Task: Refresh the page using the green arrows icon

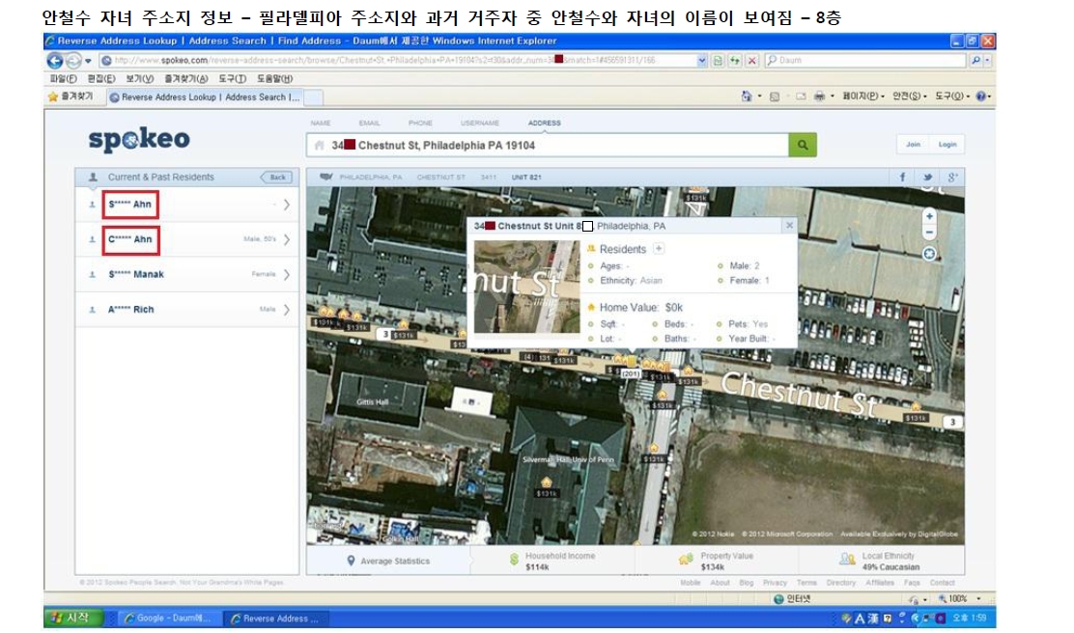Action: click(734, 60)
